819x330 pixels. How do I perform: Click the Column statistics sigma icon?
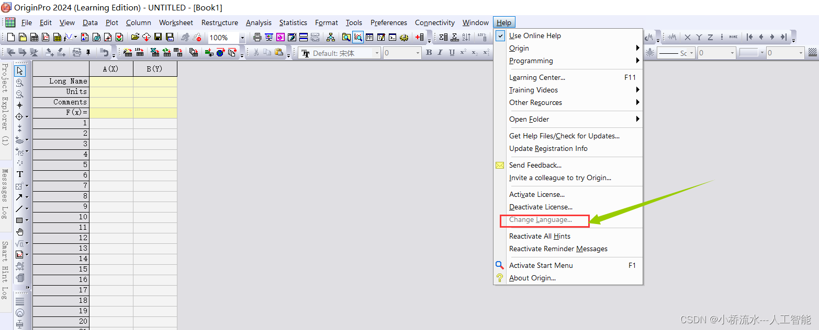pyautogui.click(x=443, y=38)
